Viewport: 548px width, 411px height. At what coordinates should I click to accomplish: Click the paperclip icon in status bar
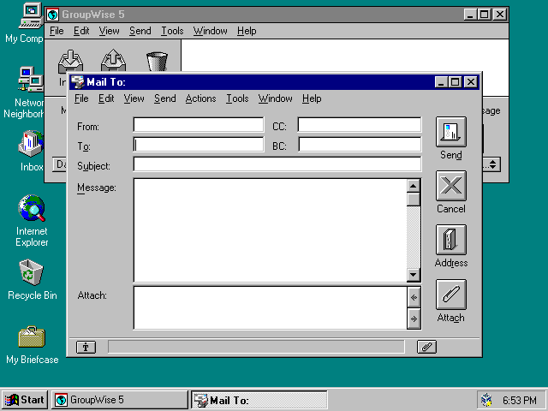[426, 347]
